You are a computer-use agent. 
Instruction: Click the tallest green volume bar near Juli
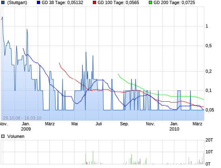click(x=93, y=158)
